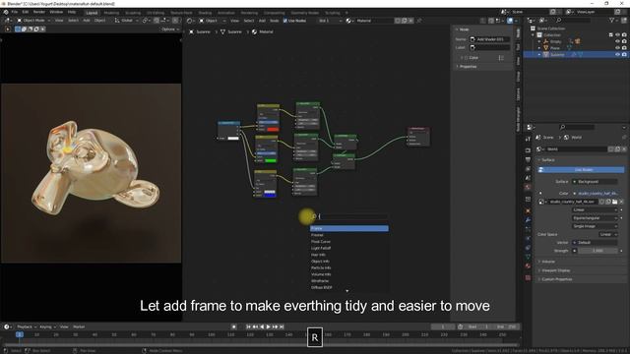Toggle visibility eye for Collection in the outliner
630x354 pixels.
point(617,35)
